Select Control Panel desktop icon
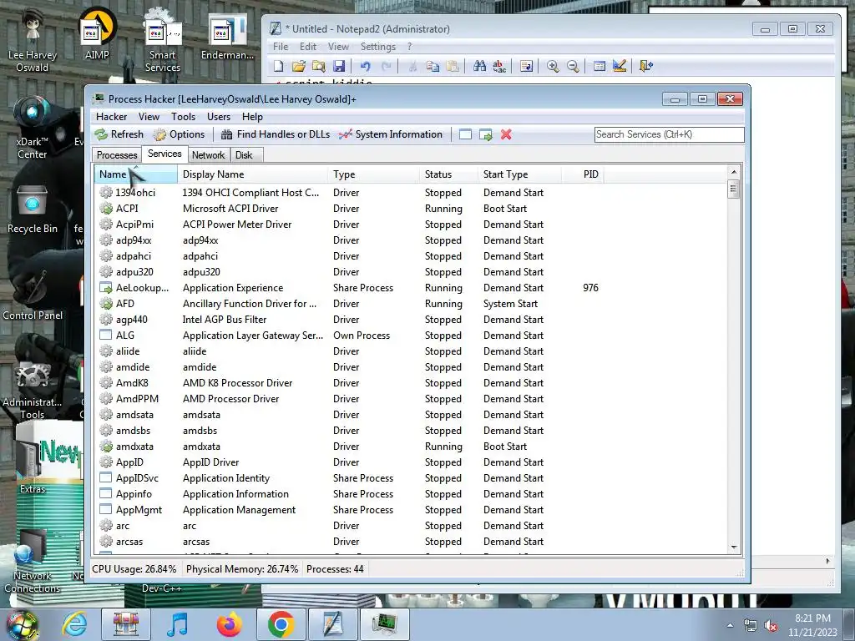The image size is (855, 641). (x=33, y=295)
